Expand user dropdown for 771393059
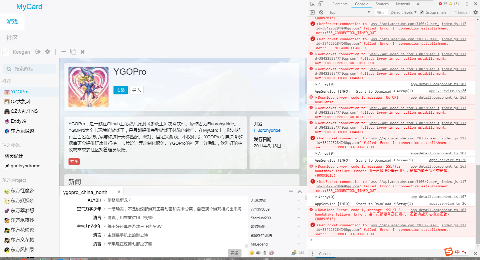The width and height of the screenshot is (480, 260). click(x=299, y=209)
